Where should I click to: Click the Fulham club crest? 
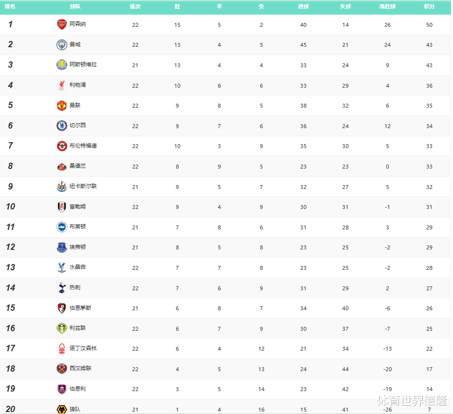(x=62, y=207)
